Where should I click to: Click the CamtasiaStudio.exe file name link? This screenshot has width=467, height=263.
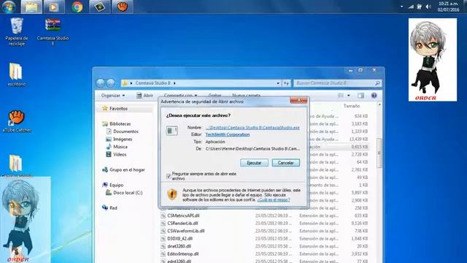(252, 127)
